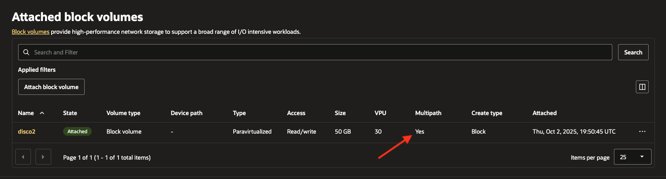Click the search magnifier icon

tap(26, 52)
